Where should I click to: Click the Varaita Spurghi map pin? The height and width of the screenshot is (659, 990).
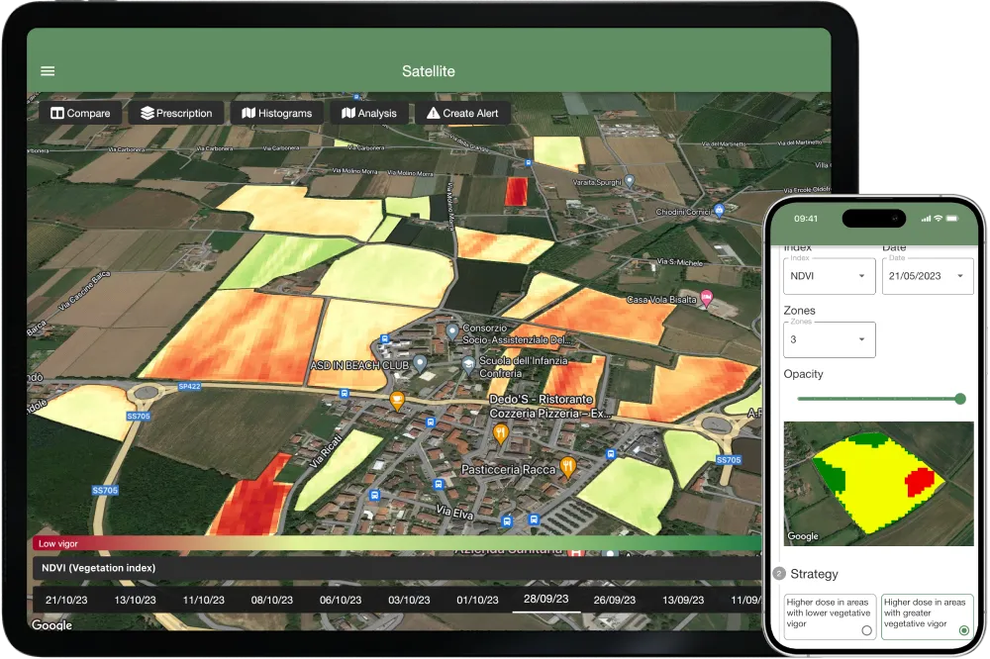tap(629, 181)
